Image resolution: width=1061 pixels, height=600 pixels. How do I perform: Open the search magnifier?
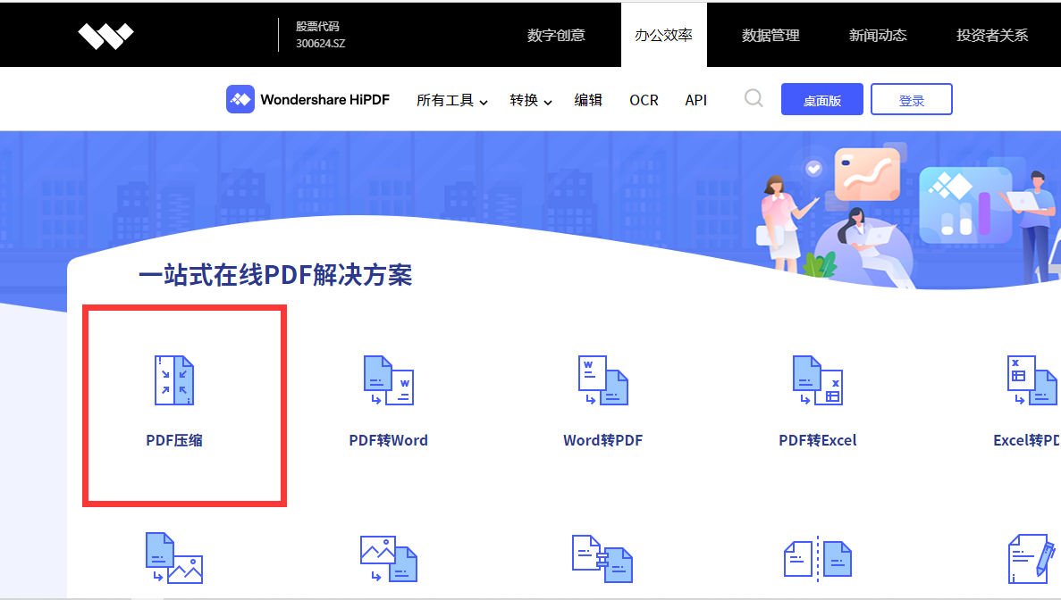pyautogui.click(x=754, y=99)
